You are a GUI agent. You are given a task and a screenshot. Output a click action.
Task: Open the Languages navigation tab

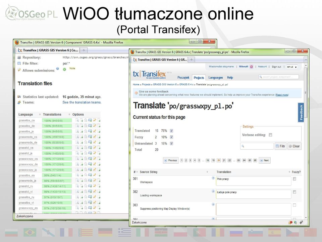[215, 78]
